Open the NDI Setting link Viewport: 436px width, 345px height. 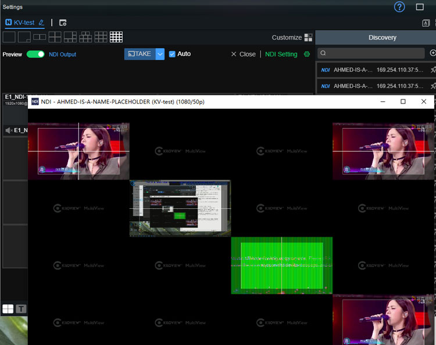pos(281,54)
